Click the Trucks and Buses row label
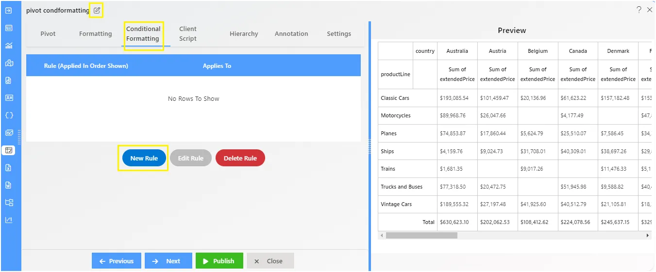Viewport: 656px width, 272px height. click(402, 187)
